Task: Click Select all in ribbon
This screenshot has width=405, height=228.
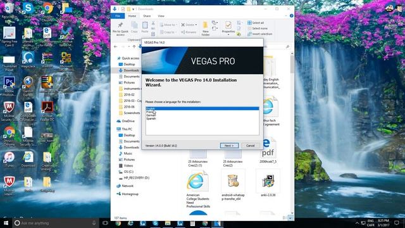Action: (x=256, y=23)
